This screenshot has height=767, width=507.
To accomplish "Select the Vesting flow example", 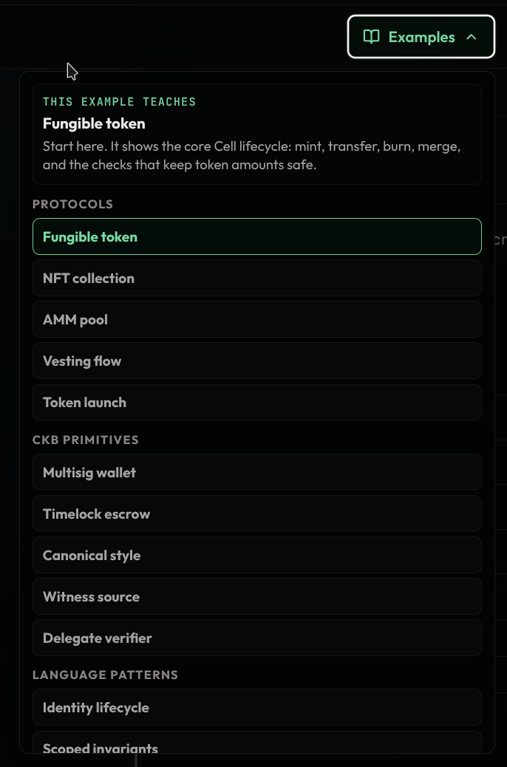I will coord(257,361).
